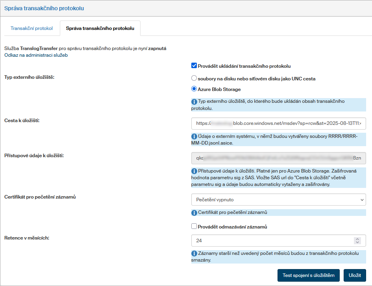The image size is (372, 286).
Task: Focus the Retence v měsících number field
Action: (272, 240)
